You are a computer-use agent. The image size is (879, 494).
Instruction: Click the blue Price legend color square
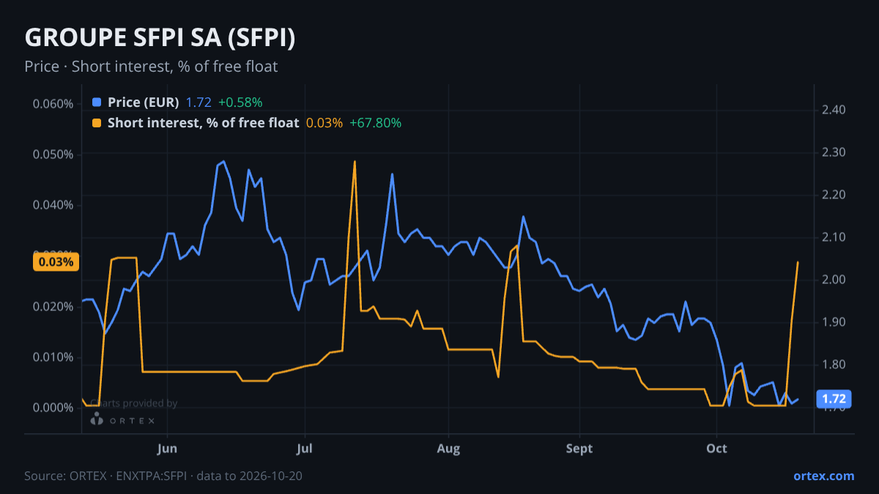(x=97, y=102)
